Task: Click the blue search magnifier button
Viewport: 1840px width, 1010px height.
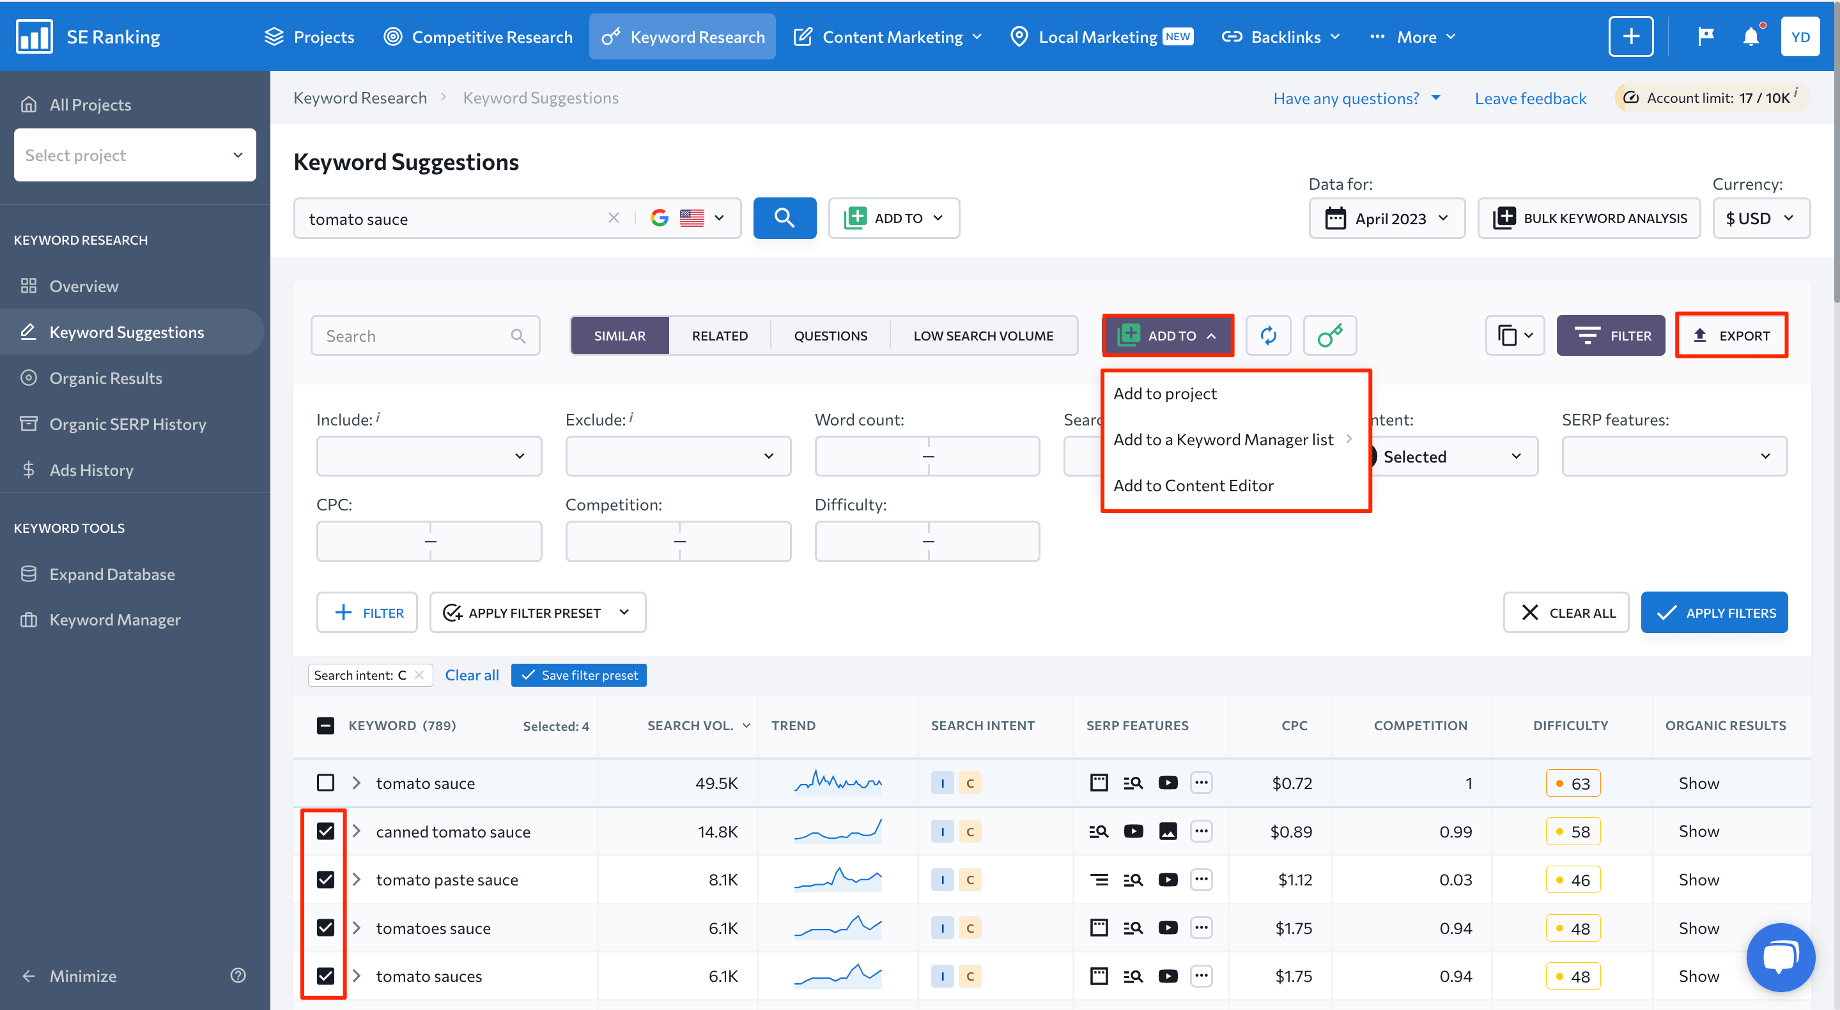Action: [x=784, y=218]
